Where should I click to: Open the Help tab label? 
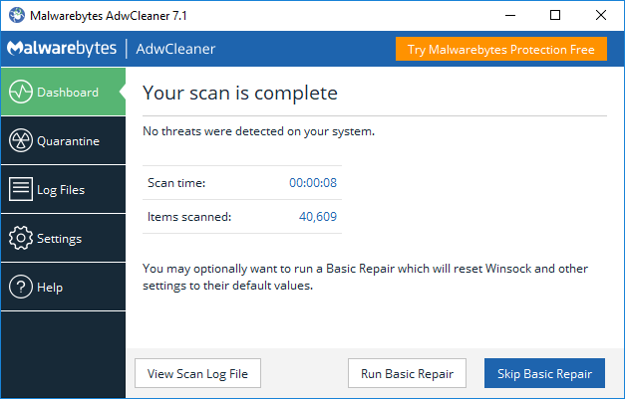pyautogui.click(x=50, y=288)
